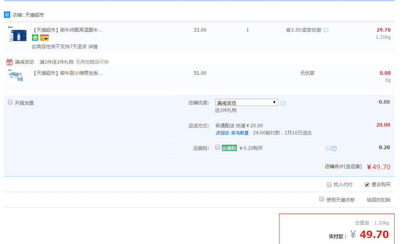403x244 pixels.
Task: Click the blue 超 Tmall supermarket badge
Action: (7, 15)
